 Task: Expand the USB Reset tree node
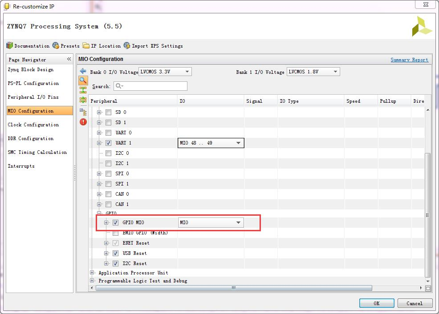(x=106, y=254)
